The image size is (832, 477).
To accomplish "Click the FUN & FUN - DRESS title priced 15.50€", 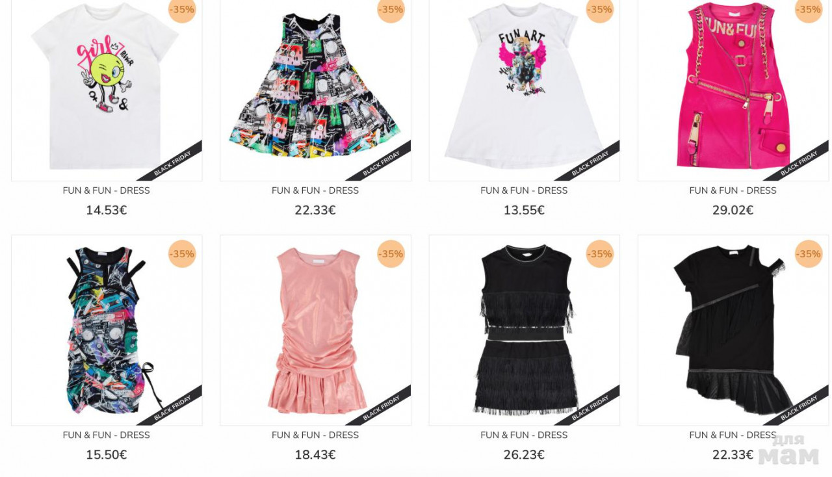I will [107, 435].
